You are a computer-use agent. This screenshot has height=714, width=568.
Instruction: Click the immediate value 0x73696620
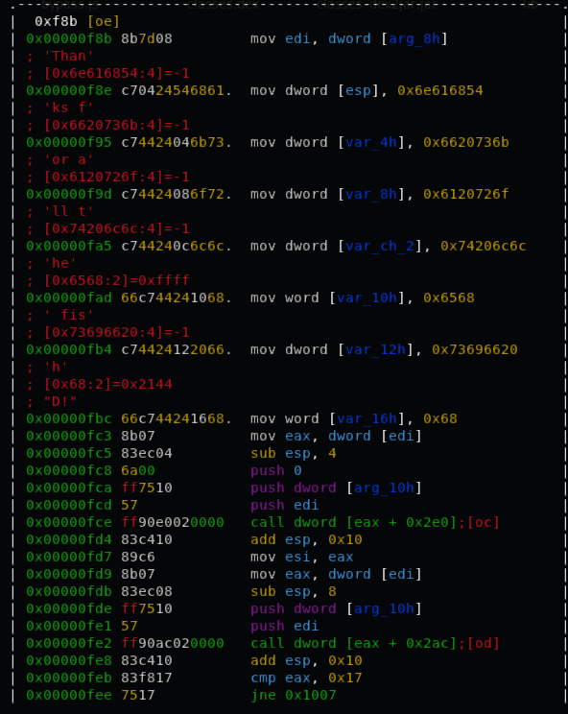tap(475, 350)
